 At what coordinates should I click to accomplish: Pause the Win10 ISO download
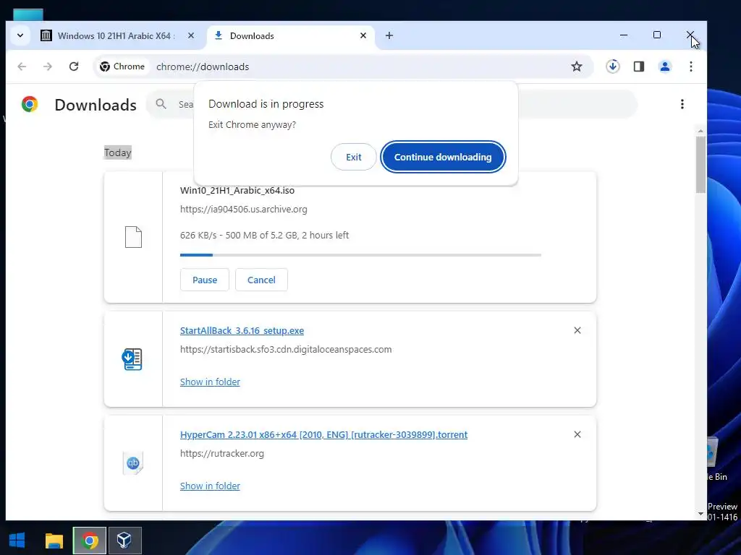[x=205, y=280]
